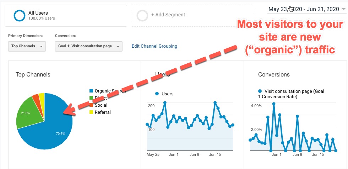Image resolution: width=348 pixels, height=169 pixels.
Task: Click the Social legend label
Action: [x=101, y=105]
